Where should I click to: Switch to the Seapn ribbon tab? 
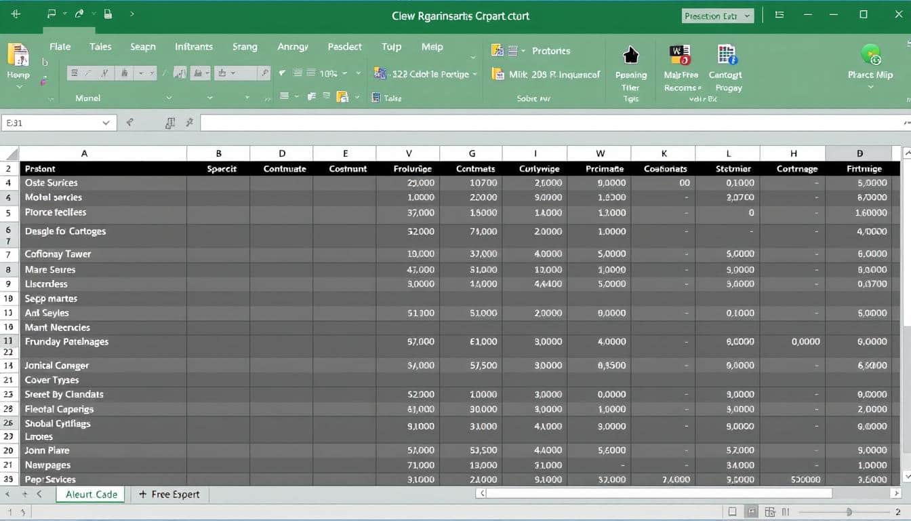click(x=143, y=47)
